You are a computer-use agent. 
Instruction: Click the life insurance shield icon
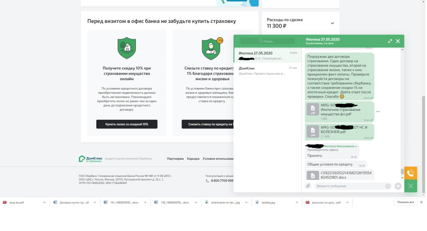211,49
